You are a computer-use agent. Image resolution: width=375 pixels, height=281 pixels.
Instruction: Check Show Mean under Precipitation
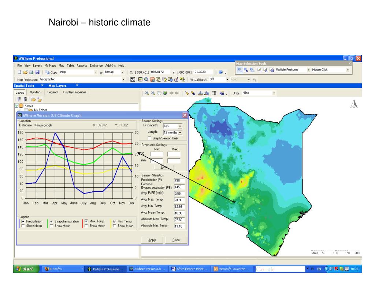click(x=23, y=225)
